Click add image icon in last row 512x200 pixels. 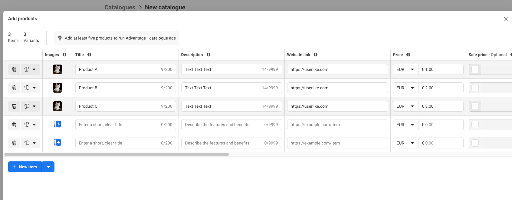(57, 143)
